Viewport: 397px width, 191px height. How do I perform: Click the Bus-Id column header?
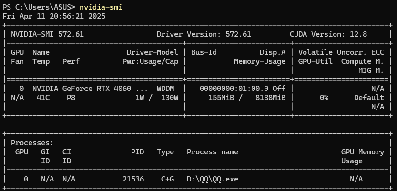click(x=204, y=52)
